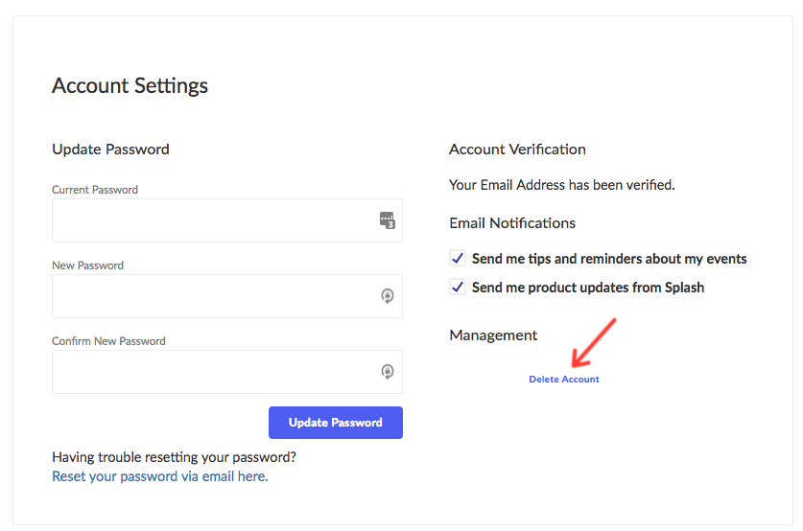Click the 'Send me product updates from Splash' label
803x531 pixels.
tap(588, 288)
